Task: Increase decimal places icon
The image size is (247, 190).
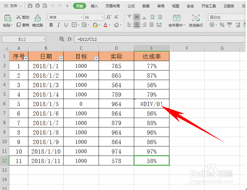Action: point(238,25)
